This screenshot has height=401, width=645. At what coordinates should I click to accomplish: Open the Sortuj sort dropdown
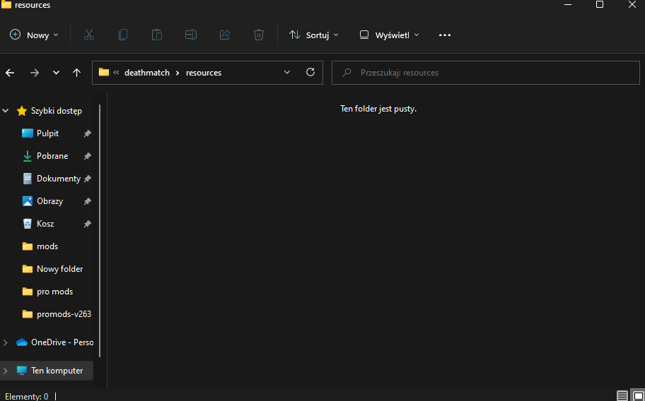pos(314,35)
